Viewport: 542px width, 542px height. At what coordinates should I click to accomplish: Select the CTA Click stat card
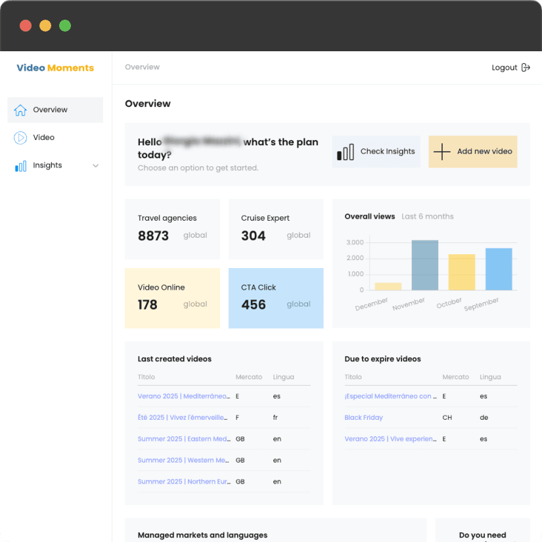pos(276,298)
